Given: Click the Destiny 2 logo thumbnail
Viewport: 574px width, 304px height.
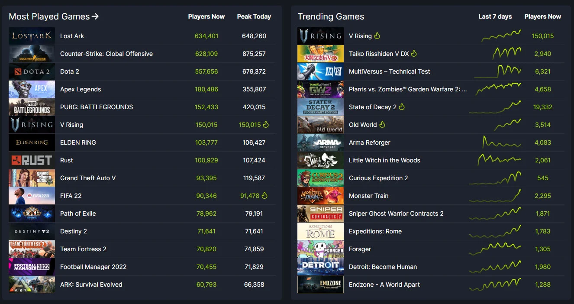Looking at the screenshot, I should [32, 231].
